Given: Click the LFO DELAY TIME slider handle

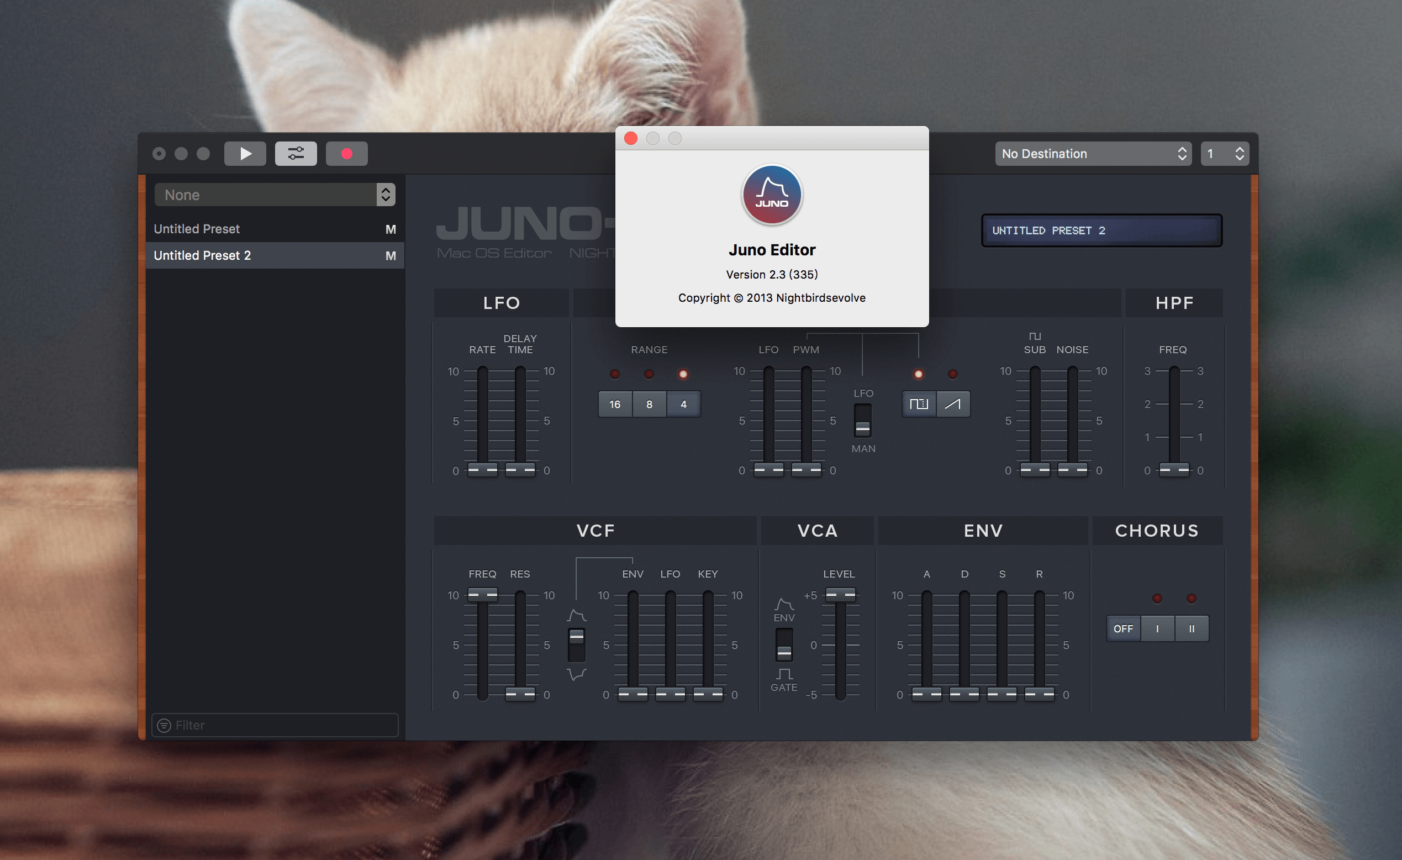Looking at the screenshot, I should tap(520, 470).
